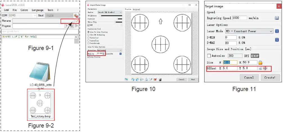Click the Import Raster Image title bar logo
This screenshot has height=132, width=283.
[x=88, y=5]
